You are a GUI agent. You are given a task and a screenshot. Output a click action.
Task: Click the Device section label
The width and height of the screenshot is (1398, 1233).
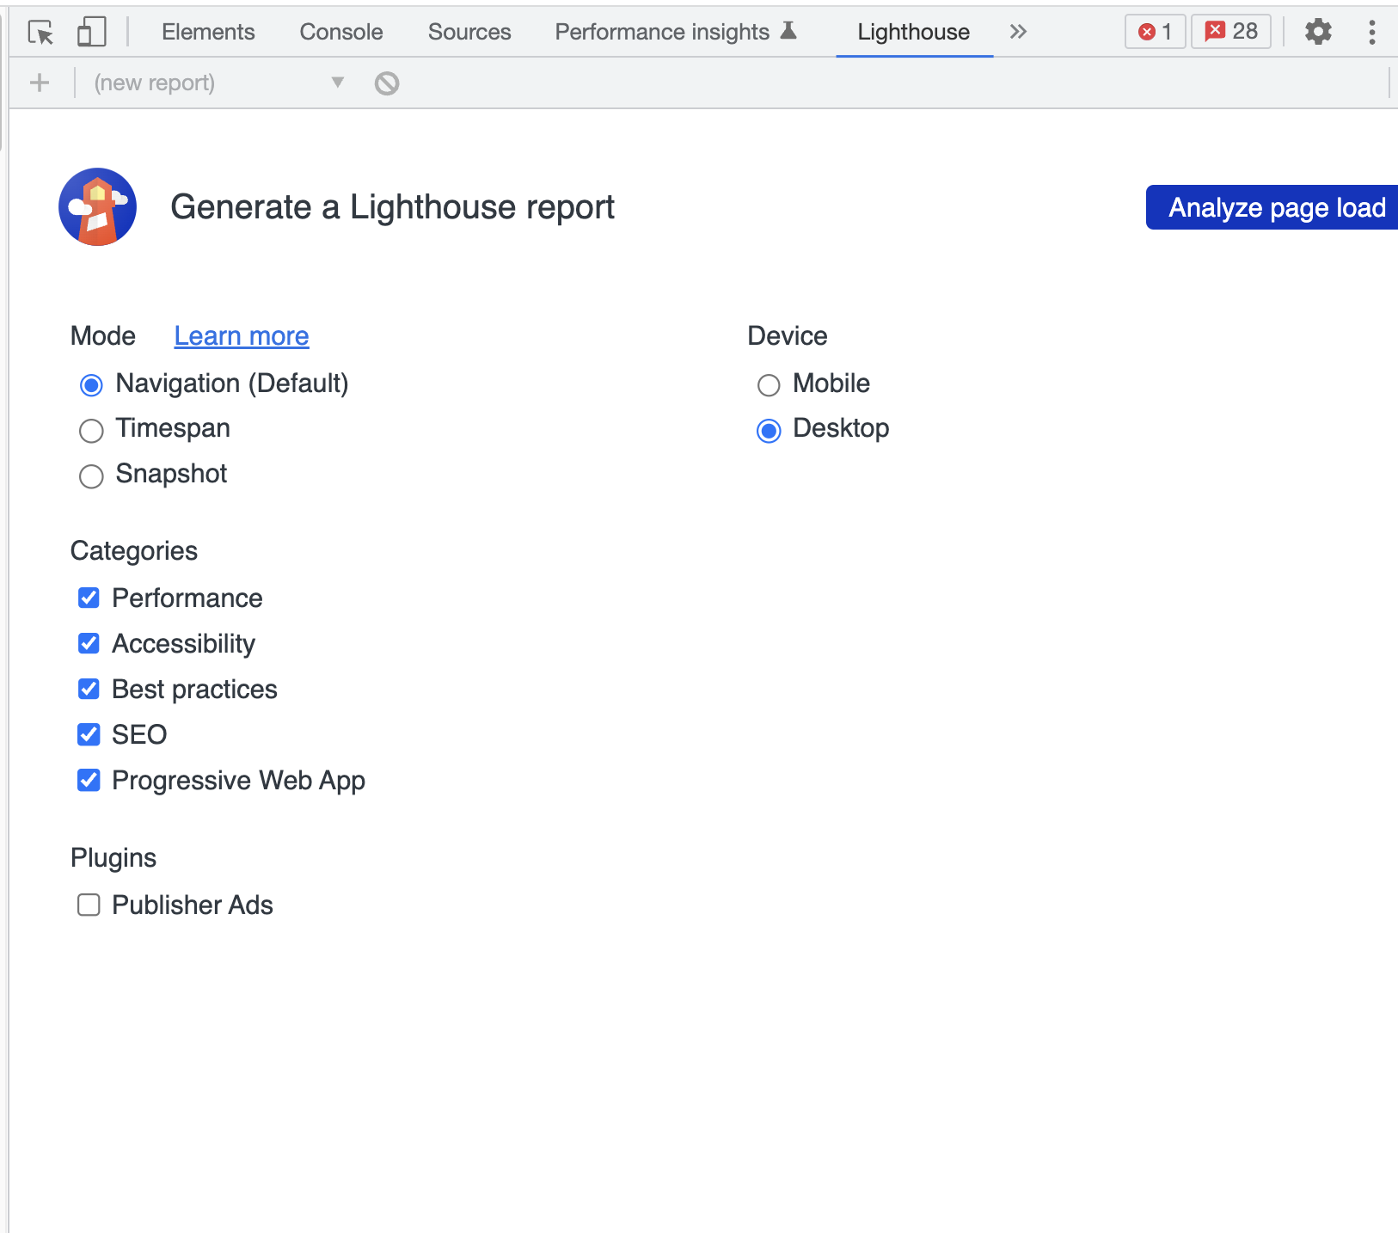(788, 335)
